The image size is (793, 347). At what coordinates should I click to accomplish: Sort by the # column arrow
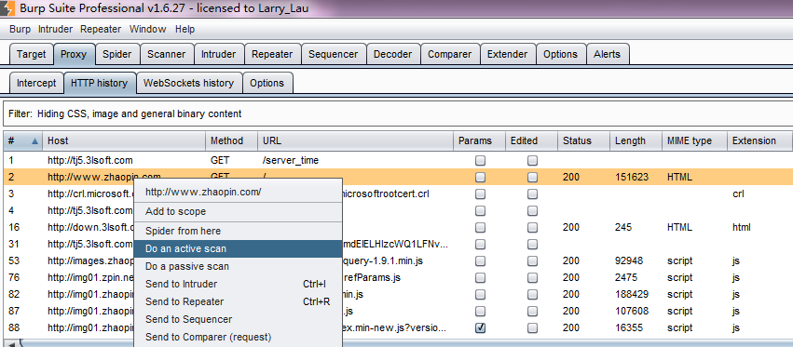(34, 141)
